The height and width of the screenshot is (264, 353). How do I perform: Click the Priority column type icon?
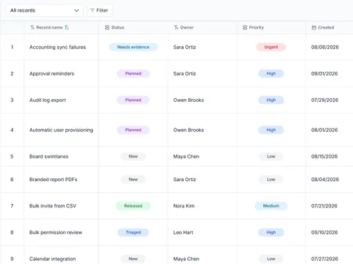click(x=245, y=27)
